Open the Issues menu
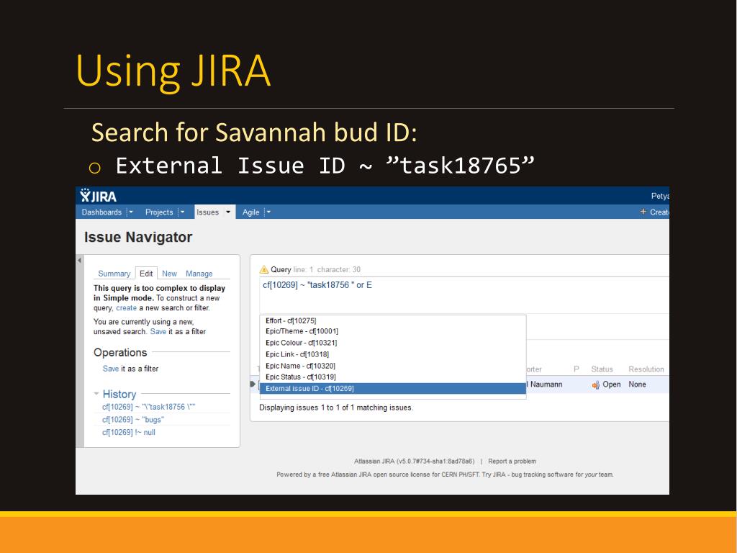This screenshot has height=553, width=737. 207,212
